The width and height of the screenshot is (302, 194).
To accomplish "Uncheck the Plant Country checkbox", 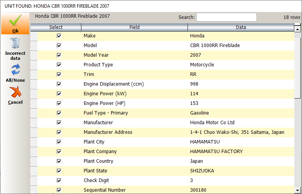I will coord(59,161).
